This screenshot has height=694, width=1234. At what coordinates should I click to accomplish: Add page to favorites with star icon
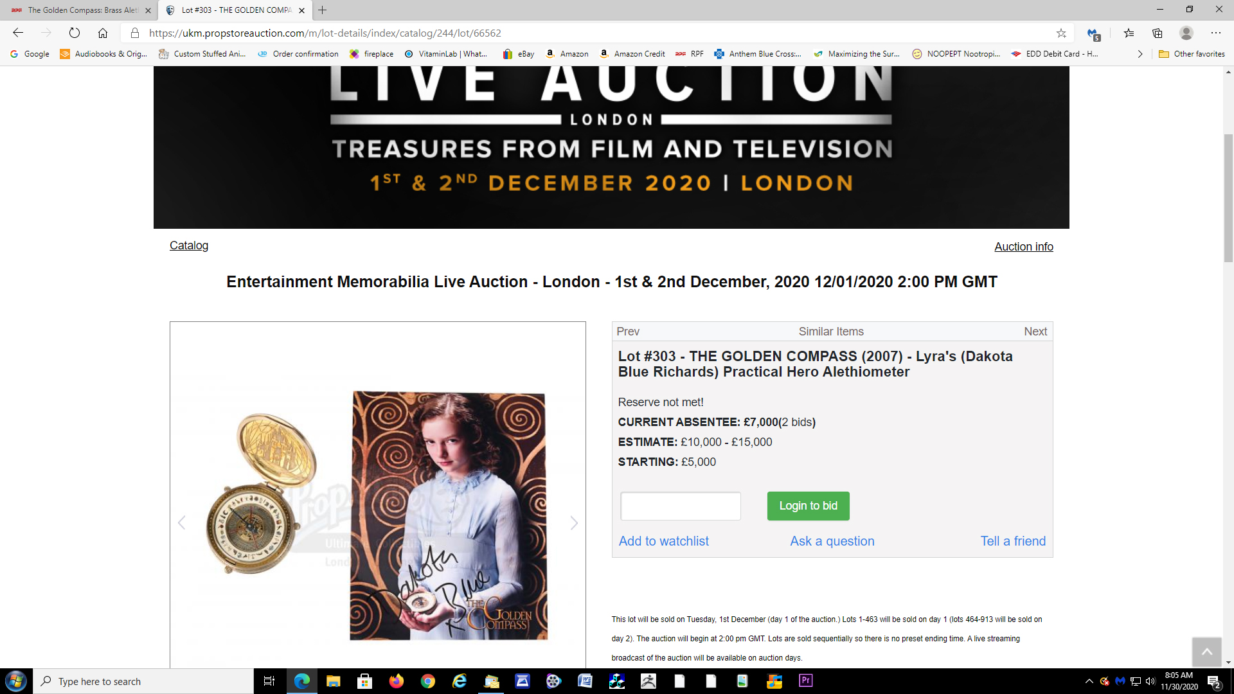[x=1061, y=33]
